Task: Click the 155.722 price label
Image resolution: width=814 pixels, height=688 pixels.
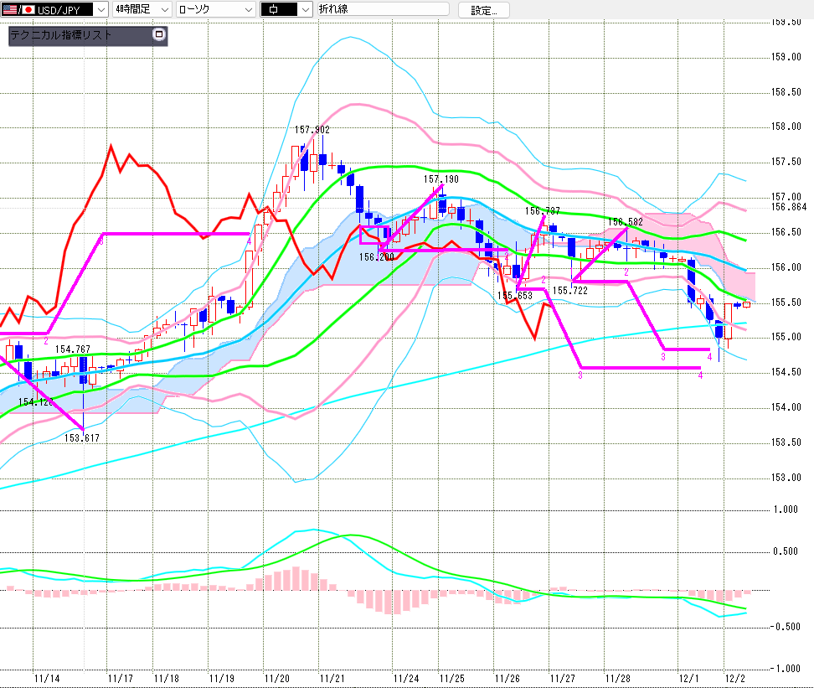Action: pyautogui.click(x=569, y=290)
